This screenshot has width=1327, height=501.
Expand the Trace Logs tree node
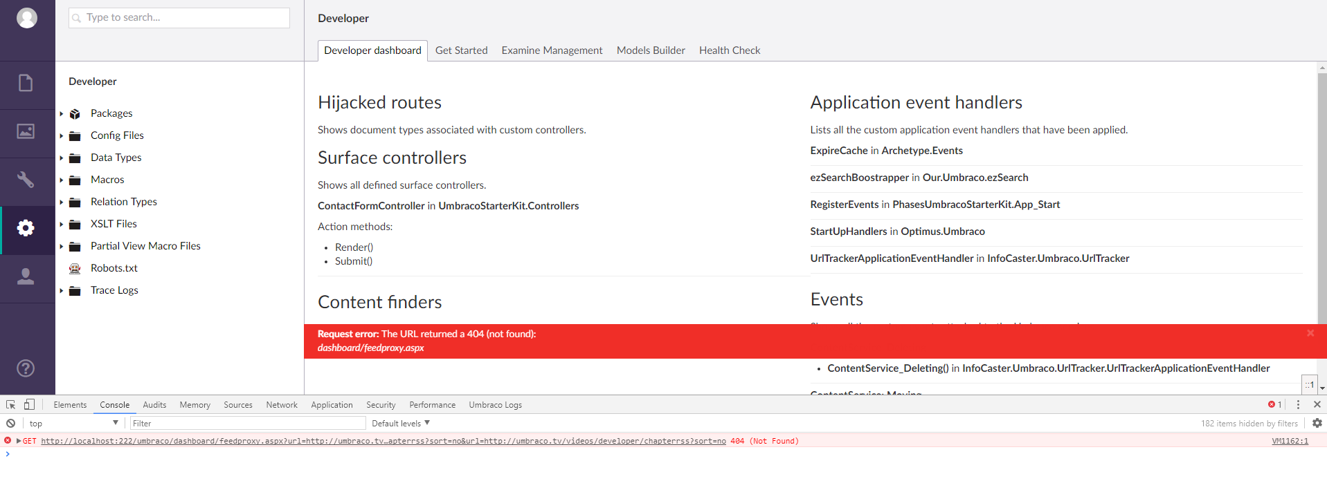tap(62, 291)
